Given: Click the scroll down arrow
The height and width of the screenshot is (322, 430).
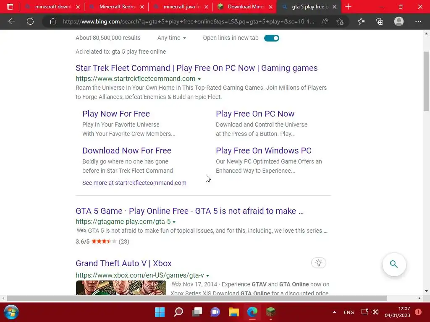Looking at the screenshot, I should (426, 291).
